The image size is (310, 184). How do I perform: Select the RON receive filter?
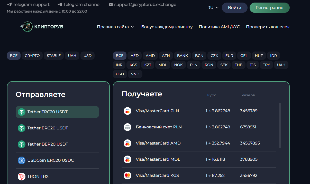[x=209, y=65]
